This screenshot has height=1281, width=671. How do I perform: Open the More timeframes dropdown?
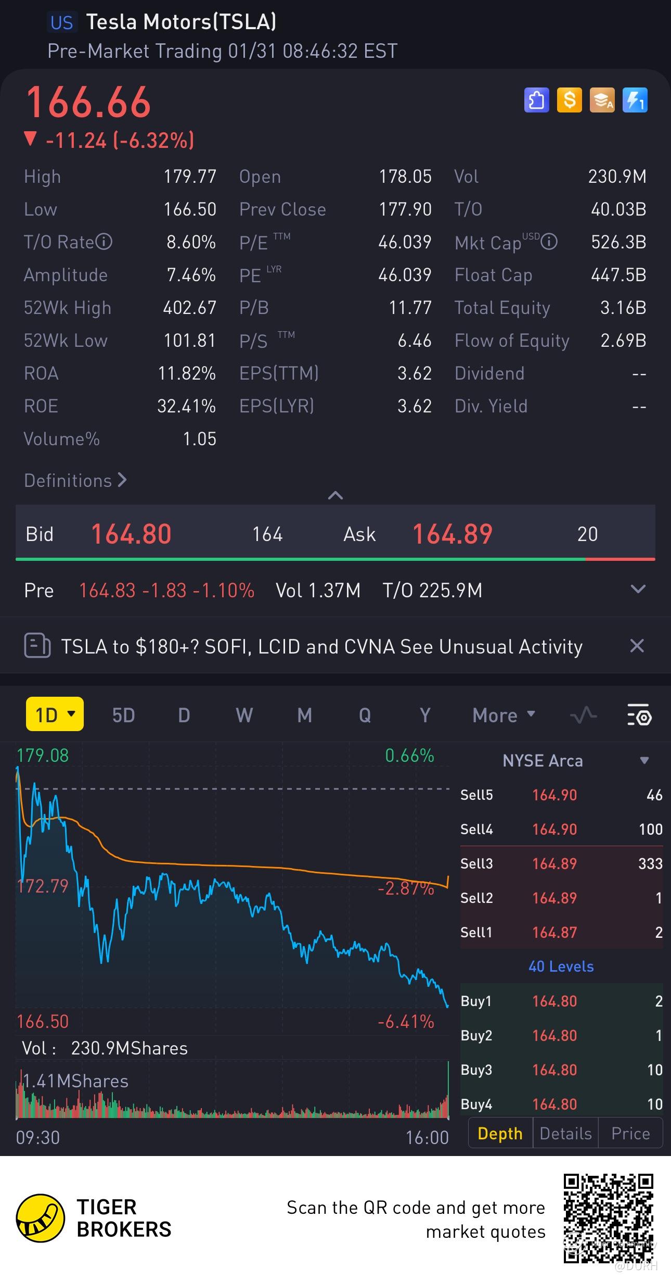504,715
